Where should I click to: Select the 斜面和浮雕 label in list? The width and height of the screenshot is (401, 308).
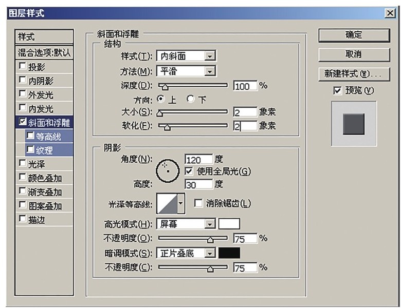(49, 123)
